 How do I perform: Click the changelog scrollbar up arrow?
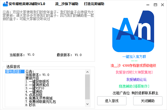click(x=87, y=72)
